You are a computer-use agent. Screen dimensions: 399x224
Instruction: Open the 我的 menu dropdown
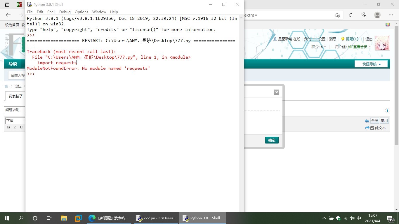(308, 39)
